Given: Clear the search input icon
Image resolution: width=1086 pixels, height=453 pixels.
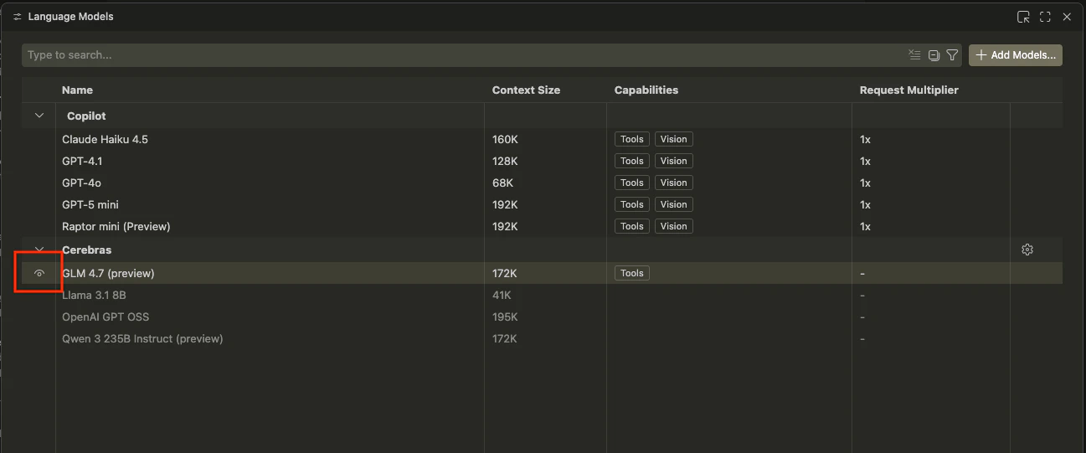Looking at the screenshot, I should click(x=914, y=55).
